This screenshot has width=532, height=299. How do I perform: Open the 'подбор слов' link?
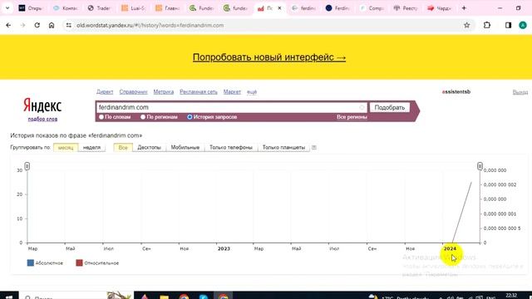42,119
